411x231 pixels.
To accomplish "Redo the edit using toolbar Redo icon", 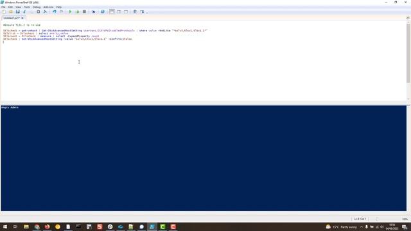I will coord(62,12).
